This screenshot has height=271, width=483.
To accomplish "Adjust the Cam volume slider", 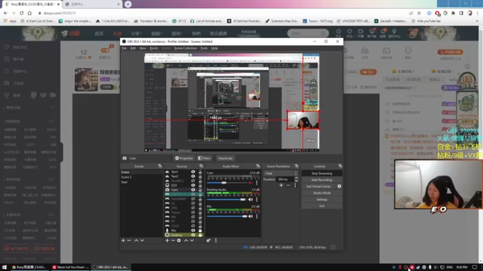I will point(227,183).
